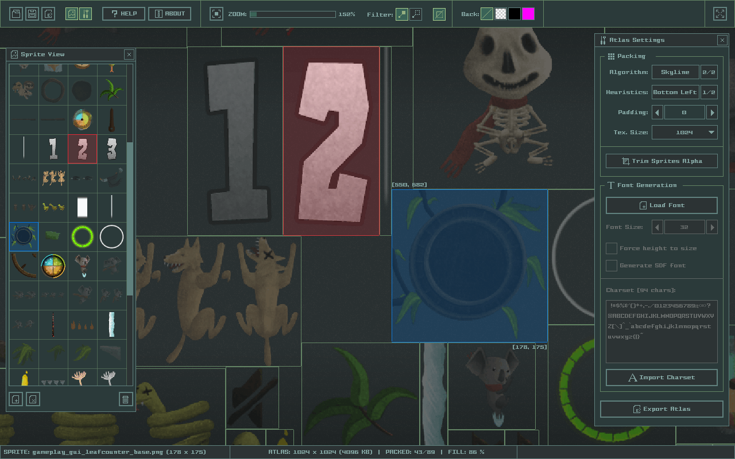
Task: Enable the Force height to size checkbox
Action: [x=612, y=248]
